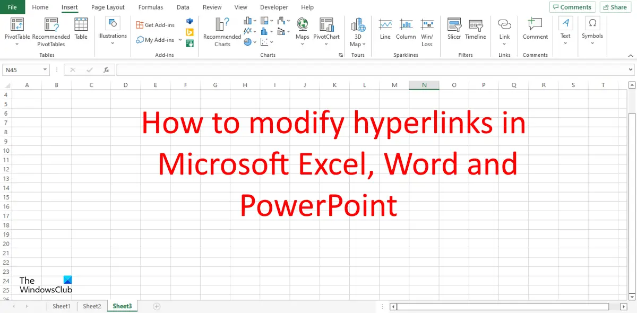Open the File menu
The height and width of the screenshot is (313, 637).
pos(12,7)
